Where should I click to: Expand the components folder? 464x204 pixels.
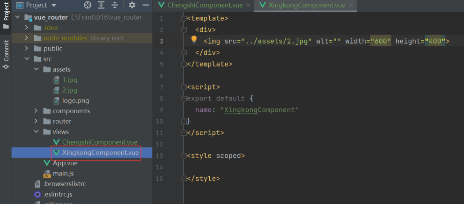(x=36, y=111)
